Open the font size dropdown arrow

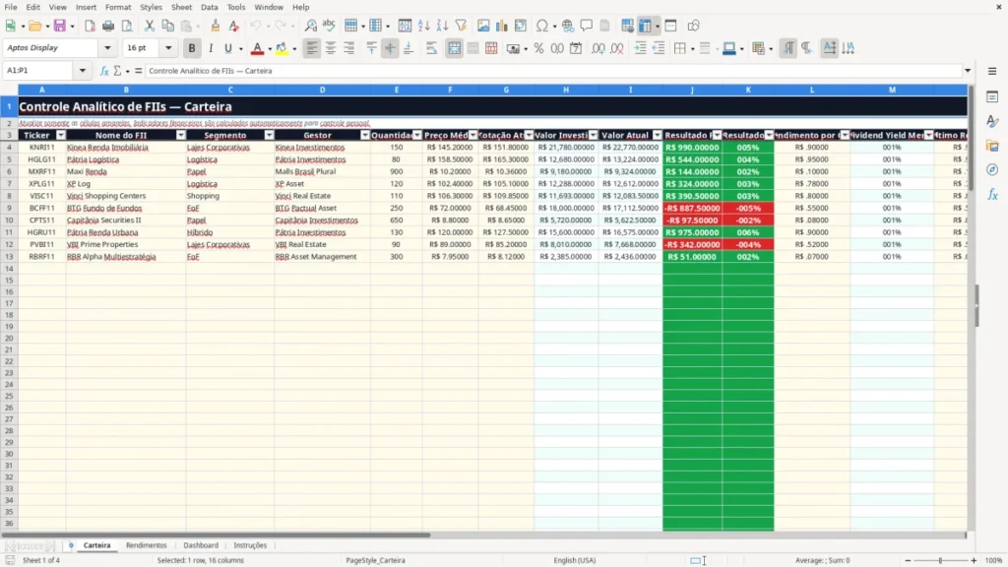coord(168,47)
